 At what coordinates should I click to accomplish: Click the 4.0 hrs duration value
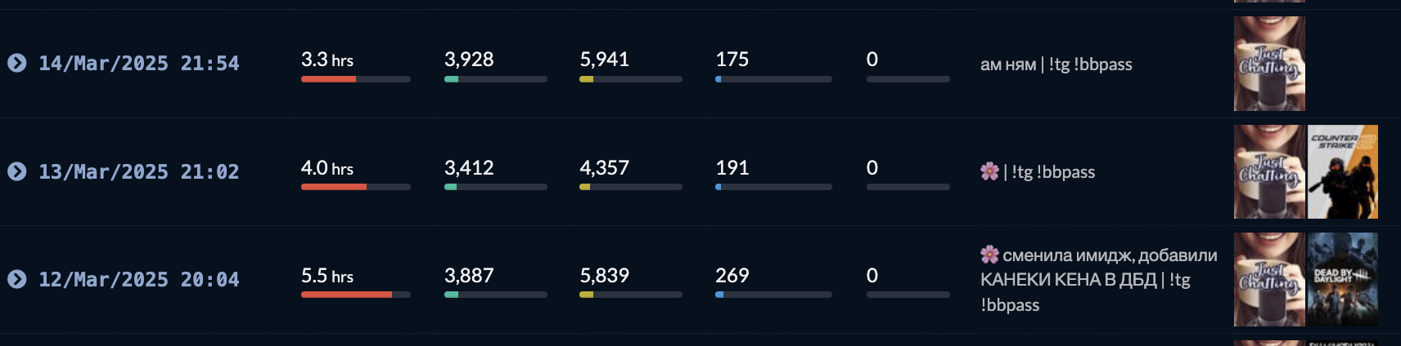[x=327, y=168]
